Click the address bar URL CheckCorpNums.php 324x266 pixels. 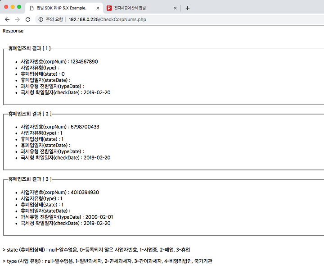(x=107, y=19)
